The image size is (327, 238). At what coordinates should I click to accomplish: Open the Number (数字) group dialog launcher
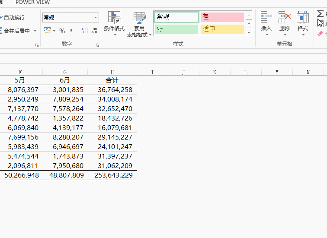(97, 45)
